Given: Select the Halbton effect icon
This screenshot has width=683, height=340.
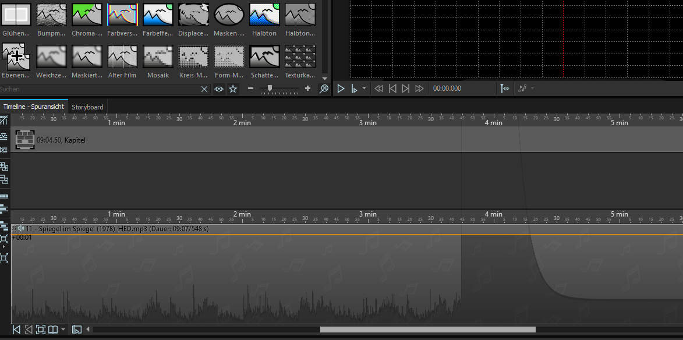Looking at the screenshot, I should coord(264,15).
